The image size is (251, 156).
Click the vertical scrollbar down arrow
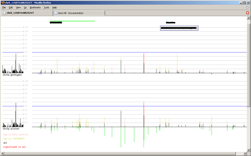(248, 150)
